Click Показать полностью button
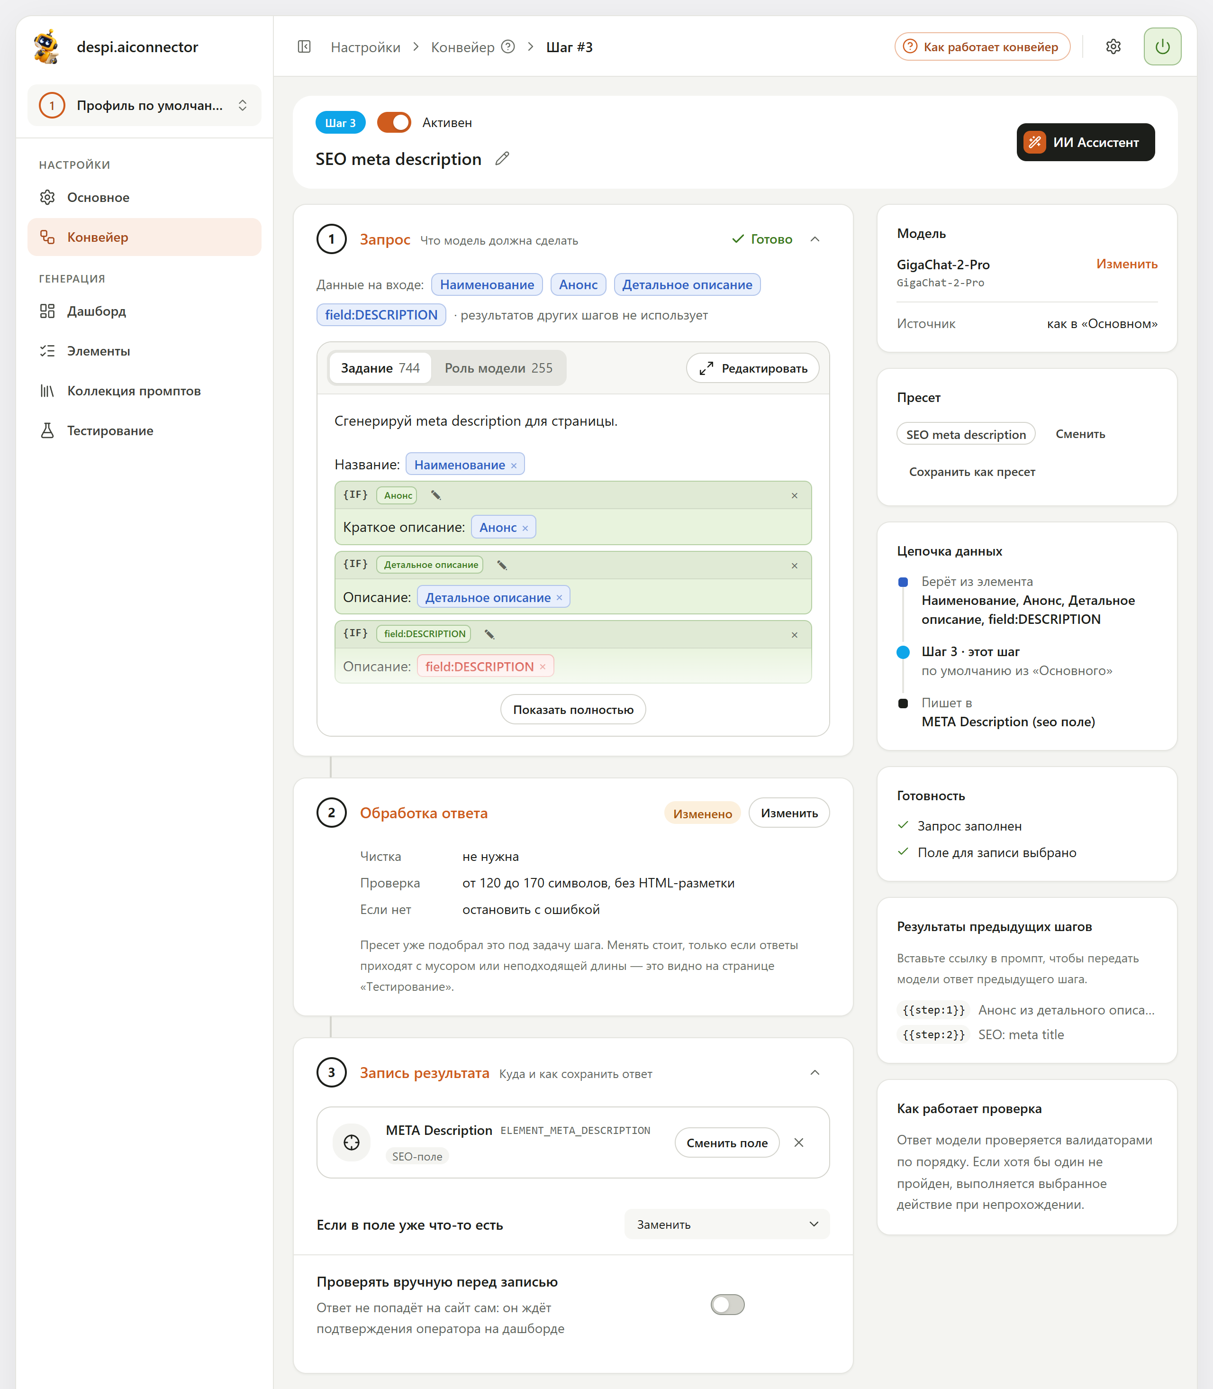The image size is (1213, 1389). tap(573, 710)
